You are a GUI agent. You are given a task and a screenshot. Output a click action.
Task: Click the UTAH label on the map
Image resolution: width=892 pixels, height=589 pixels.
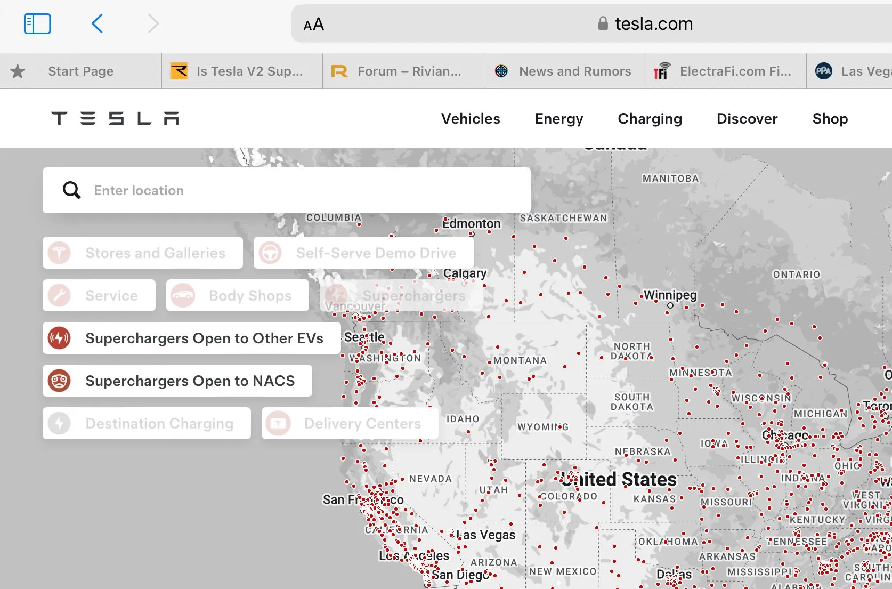pos(494,490)
